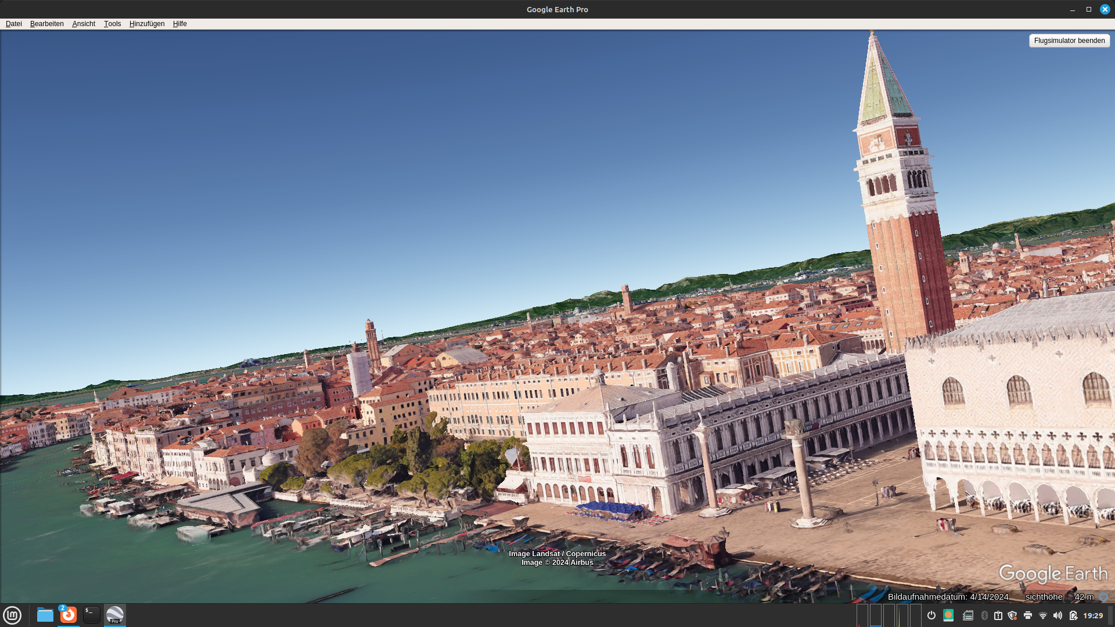
Task: Open the Wi-Fi network tray icon
Action: 1043,615
